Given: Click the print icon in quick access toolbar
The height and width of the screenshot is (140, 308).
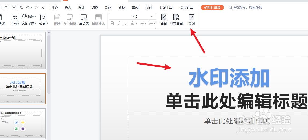Looking at the screenshot, I should tap(14, 8).
